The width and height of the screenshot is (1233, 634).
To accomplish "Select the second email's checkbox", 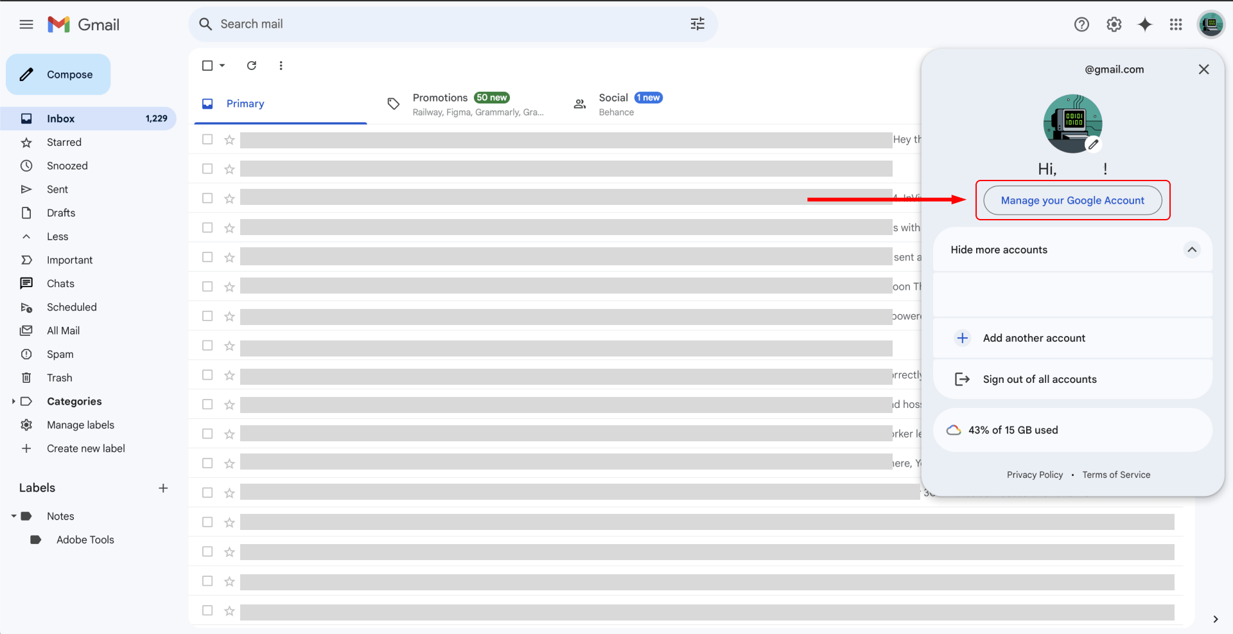I will [207, 169].
